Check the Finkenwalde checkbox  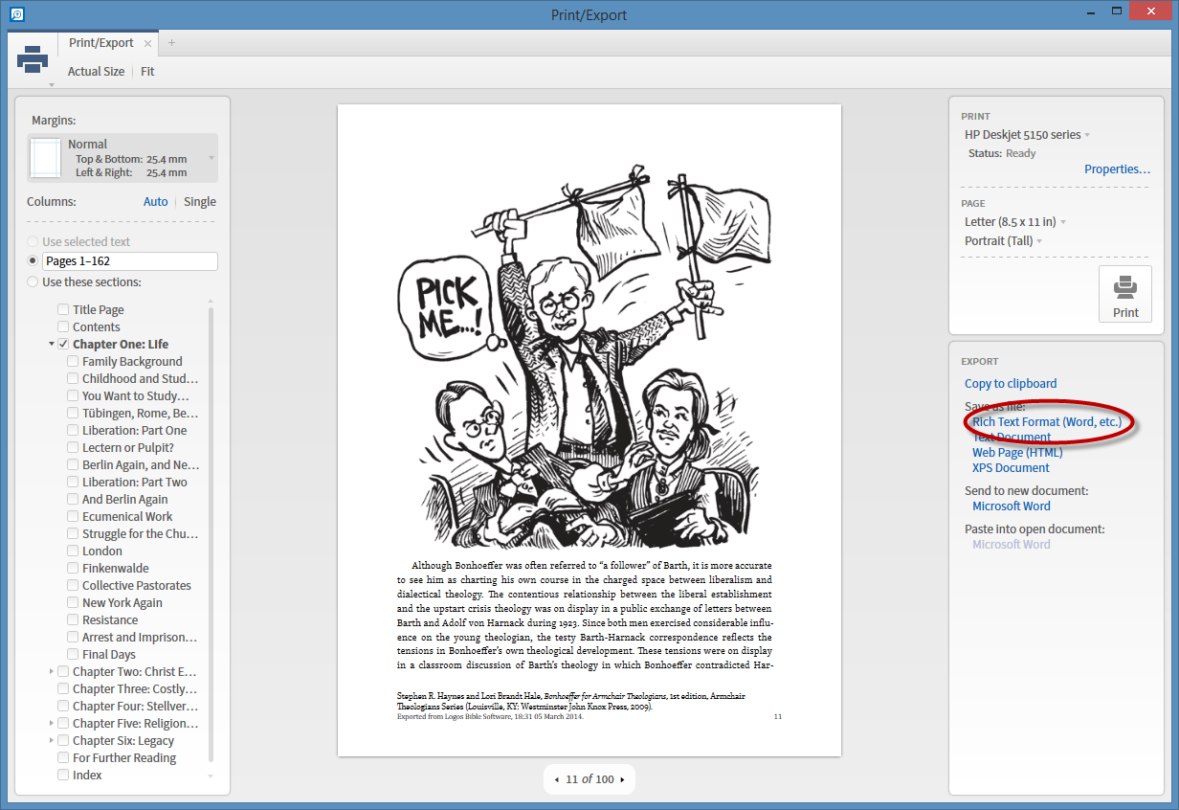pyautogui.click(x=73, y=569)
